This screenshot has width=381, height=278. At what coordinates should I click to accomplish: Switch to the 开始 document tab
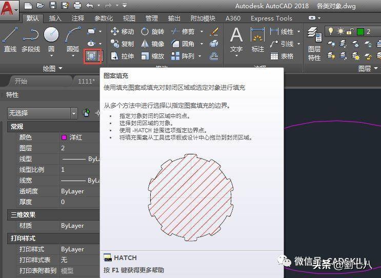click(21, 81)
